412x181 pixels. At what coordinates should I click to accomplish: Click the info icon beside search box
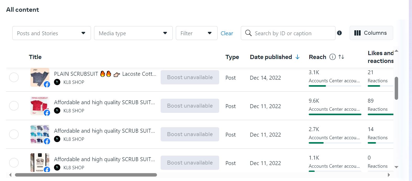[339, 33]
